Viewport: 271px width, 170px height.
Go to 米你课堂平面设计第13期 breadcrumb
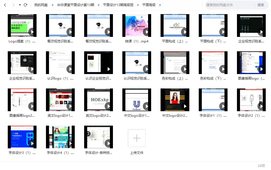pyautogui.click(x=75, y=5)
